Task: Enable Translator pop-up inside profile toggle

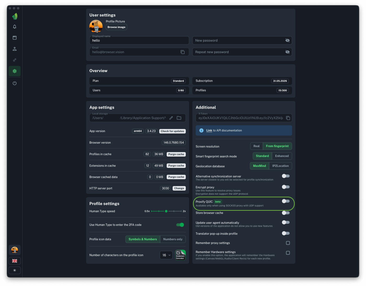Action: 286,233
